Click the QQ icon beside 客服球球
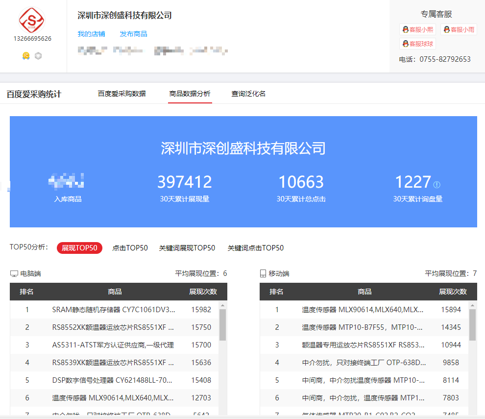This screenshot has height=419, width=485. point(405,43)
